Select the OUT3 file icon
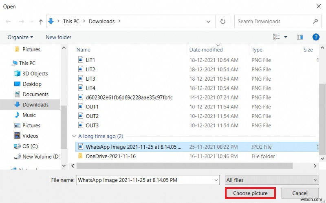 point(81,125)
